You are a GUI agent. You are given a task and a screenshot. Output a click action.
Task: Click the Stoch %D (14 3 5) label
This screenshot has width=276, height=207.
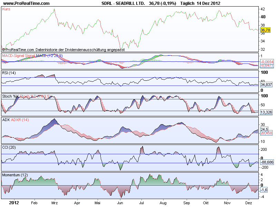pyautogui.click(x=35, y=96)
